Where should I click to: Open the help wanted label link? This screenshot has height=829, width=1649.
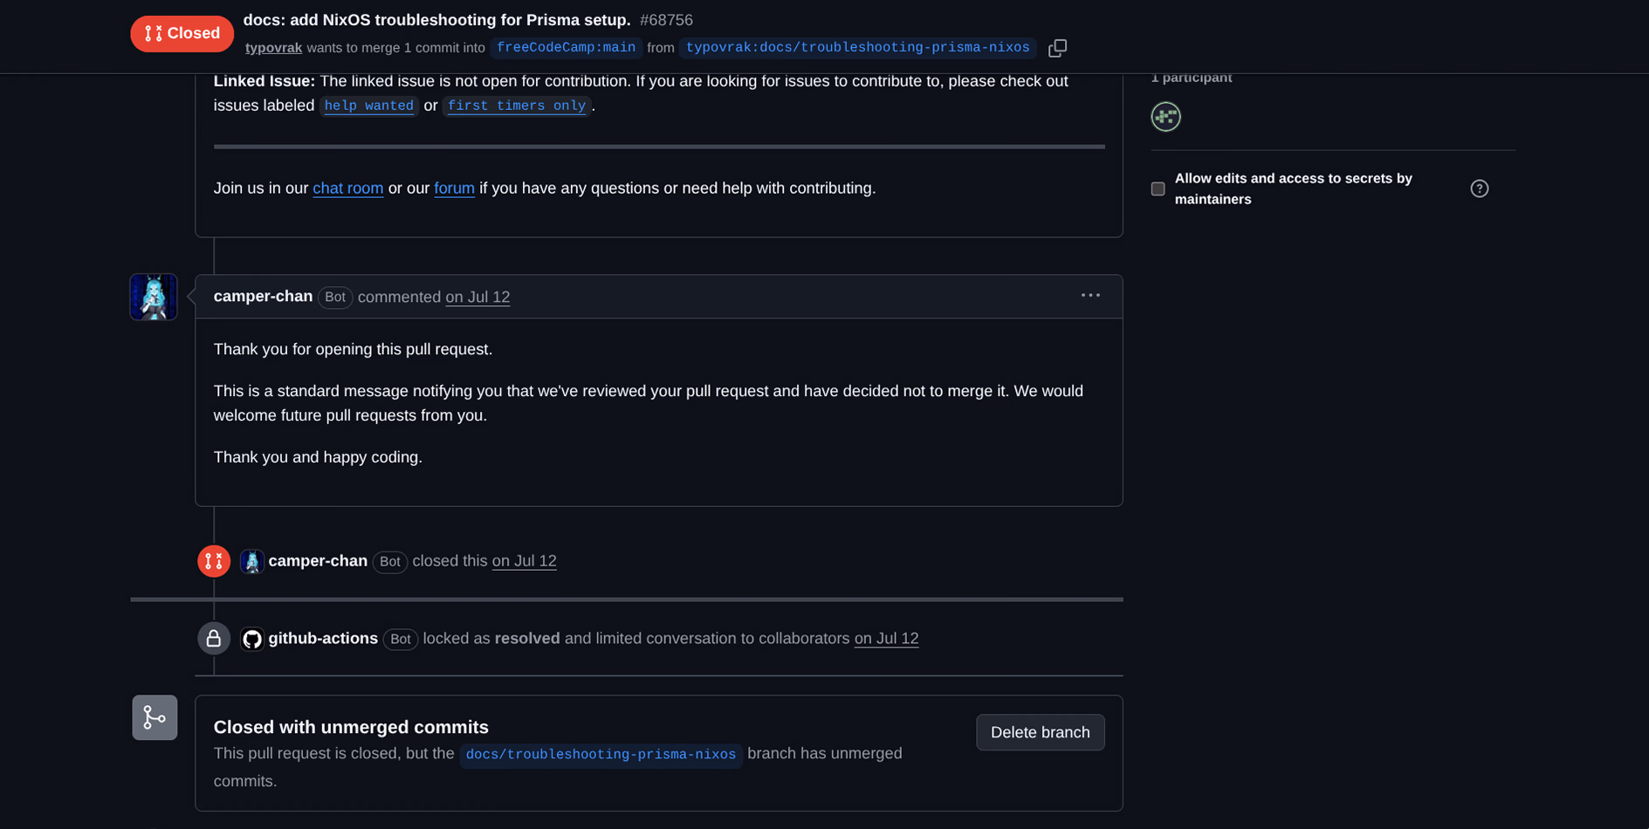[369, 106]
